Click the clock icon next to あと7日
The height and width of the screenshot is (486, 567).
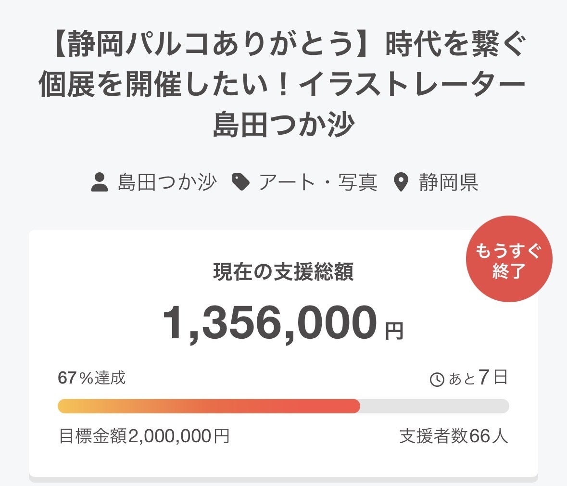(437, 379)
